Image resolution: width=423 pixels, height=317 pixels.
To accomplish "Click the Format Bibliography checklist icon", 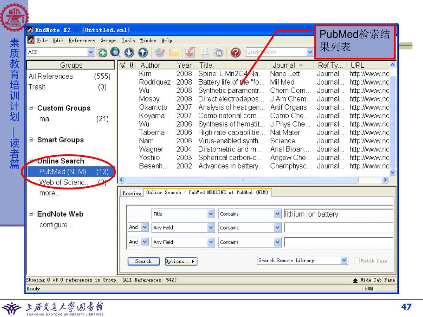I will [x=205, y=52].
